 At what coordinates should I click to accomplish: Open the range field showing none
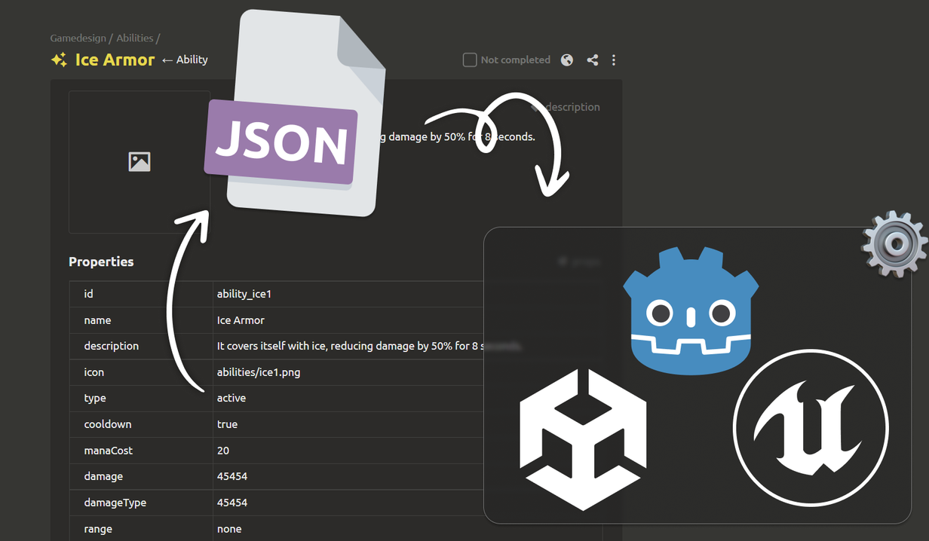tap(229, 529)
